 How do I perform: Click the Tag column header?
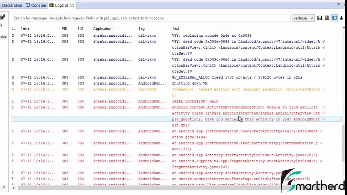pyautogui.click(x=141, y=28)
